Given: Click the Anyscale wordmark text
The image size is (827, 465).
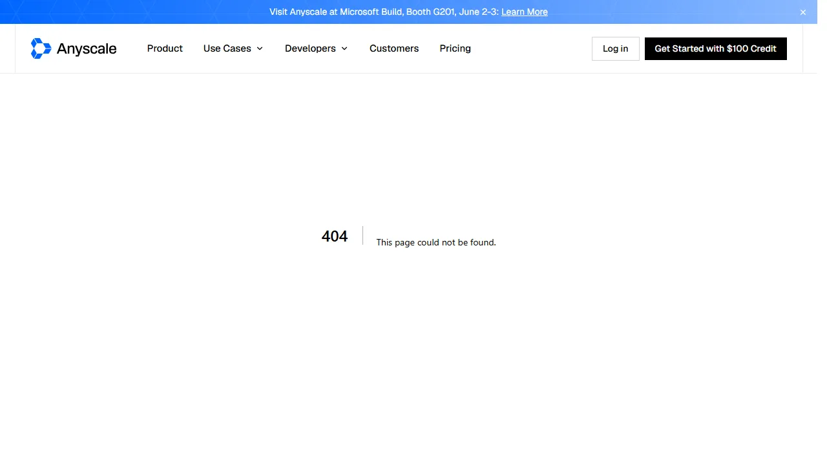Looking at the screenshot, I should coord(87,48).
